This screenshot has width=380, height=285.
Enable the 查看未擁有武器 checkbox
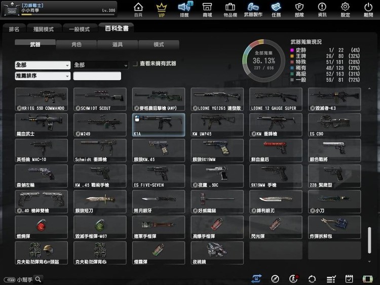click(x=135, y=64)
